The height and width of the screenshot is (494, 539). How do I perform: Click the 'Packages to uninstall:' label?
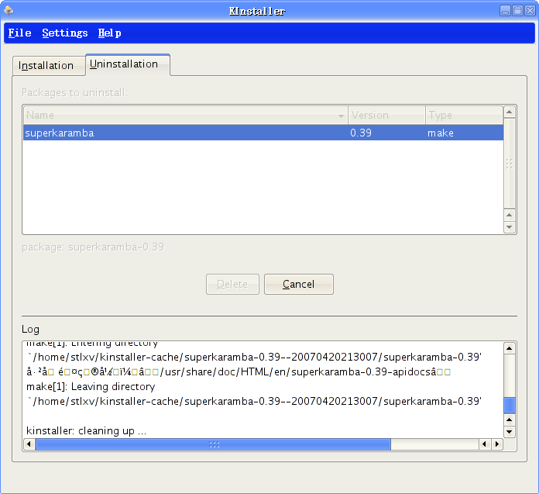tap(74, 93)
